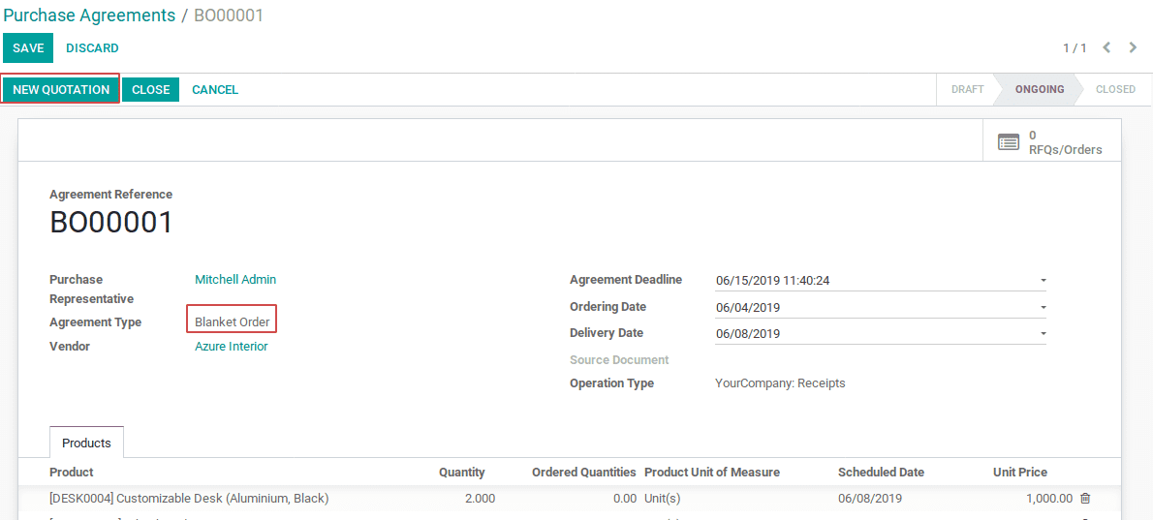Cancel the purchase agreement
The width and height of the screenshot is (1153, 520).
click(x=215, y=90)
